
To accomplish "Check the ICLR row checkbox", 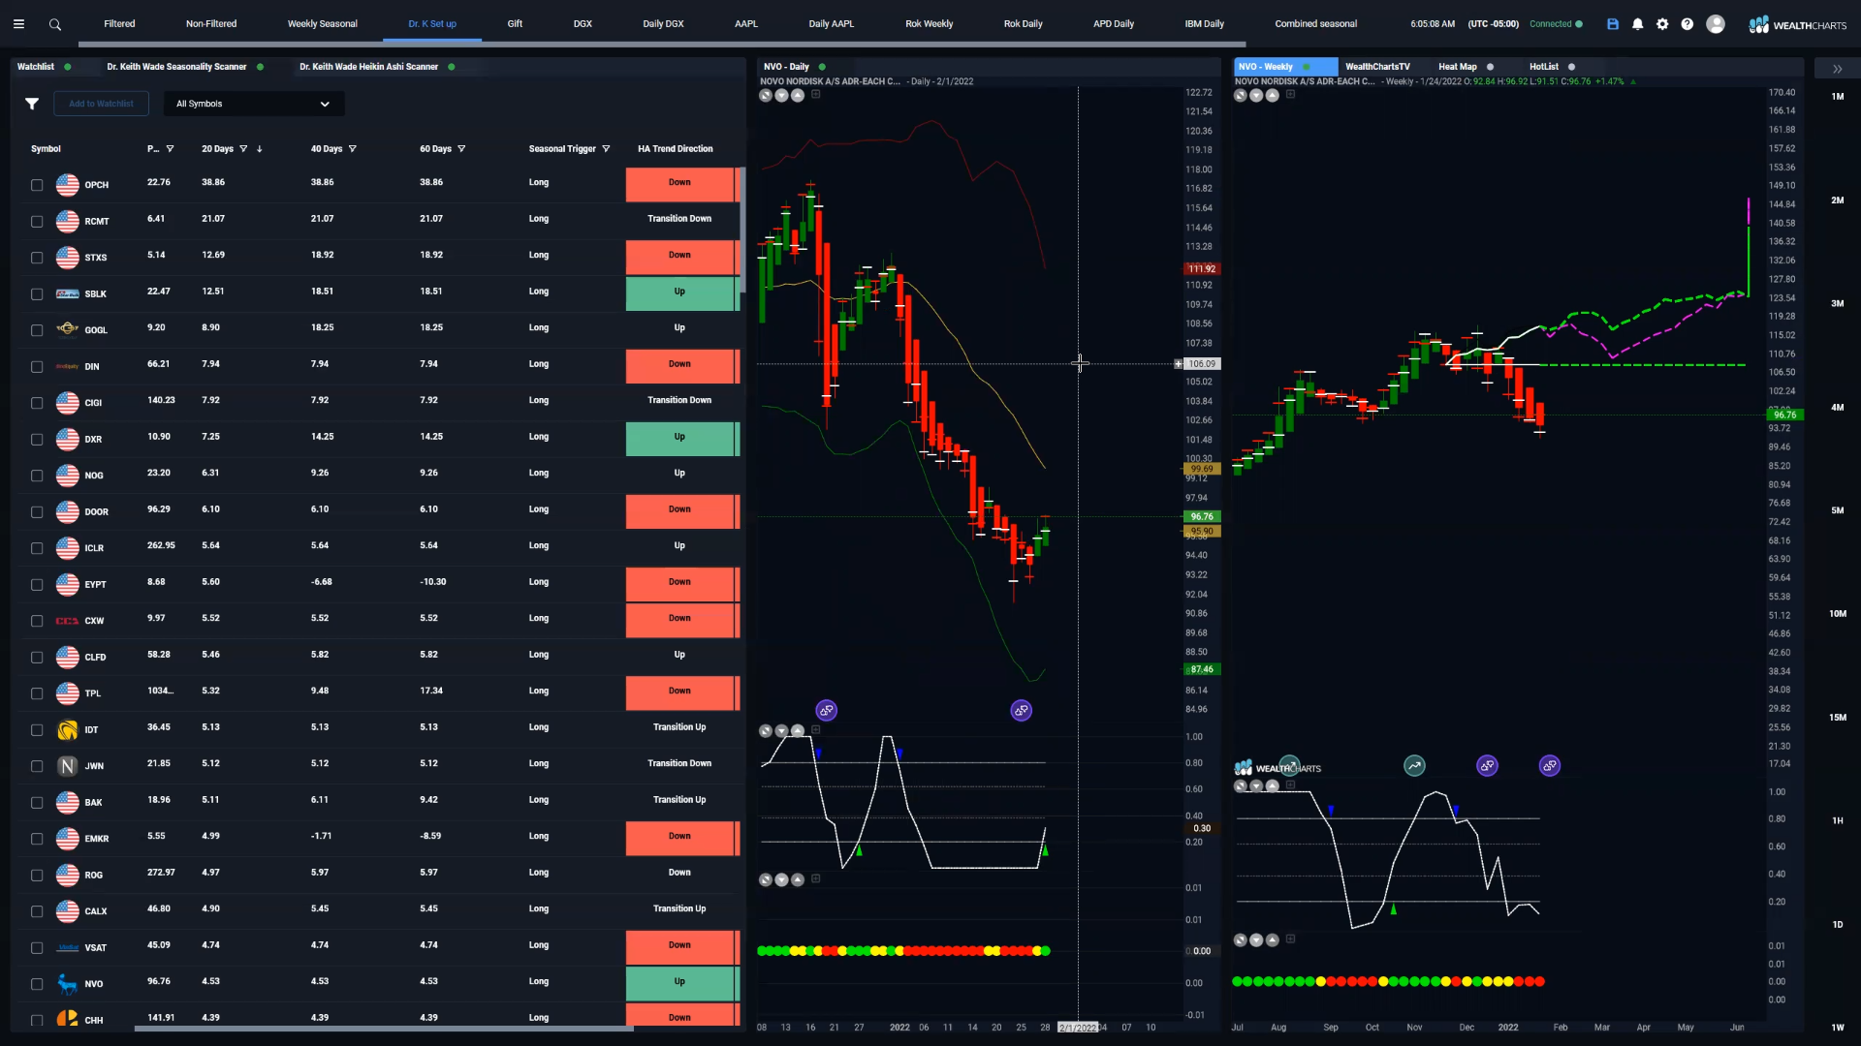I will coord(37,548).
